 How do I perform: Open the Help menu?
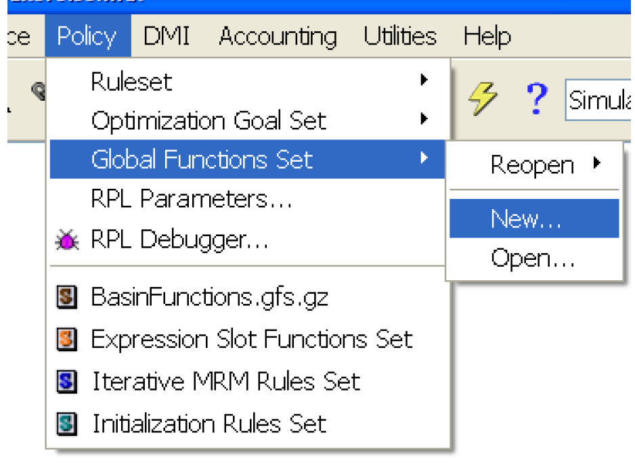tap(487, 37)
